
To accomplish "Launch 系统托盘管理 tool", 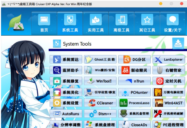I will (134, 114).
